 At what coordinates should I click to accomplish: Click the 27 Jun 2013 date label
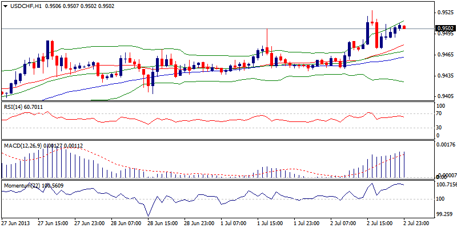tap(17, 223)
